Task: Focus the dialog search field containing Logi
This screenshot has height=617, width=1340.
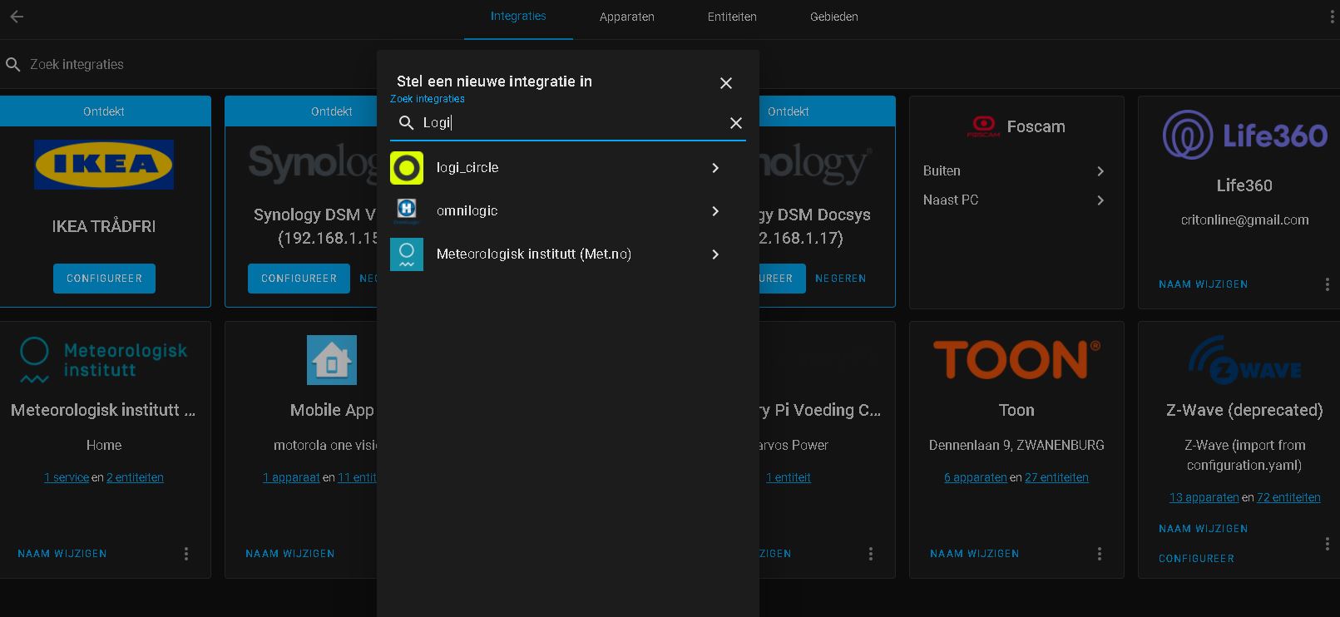Action: [568, 123]
